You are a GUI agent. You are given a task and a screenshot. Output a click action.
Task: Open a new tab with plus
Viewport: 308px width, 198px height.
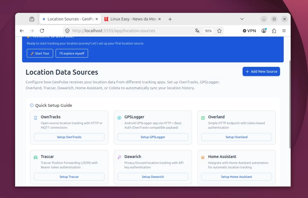coord(170,19)
